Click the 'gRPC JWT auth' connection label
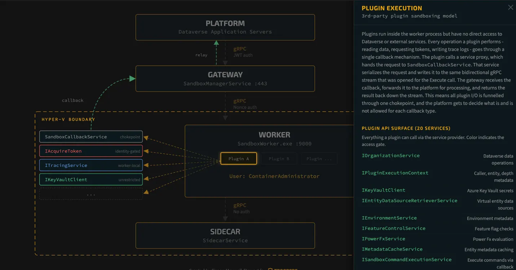The width and height of the screenshot is (516, 270). click(x=243, y=52)
